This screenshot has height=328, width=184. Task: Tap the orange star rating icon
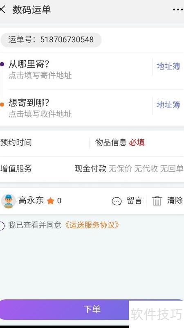(51, 201)
